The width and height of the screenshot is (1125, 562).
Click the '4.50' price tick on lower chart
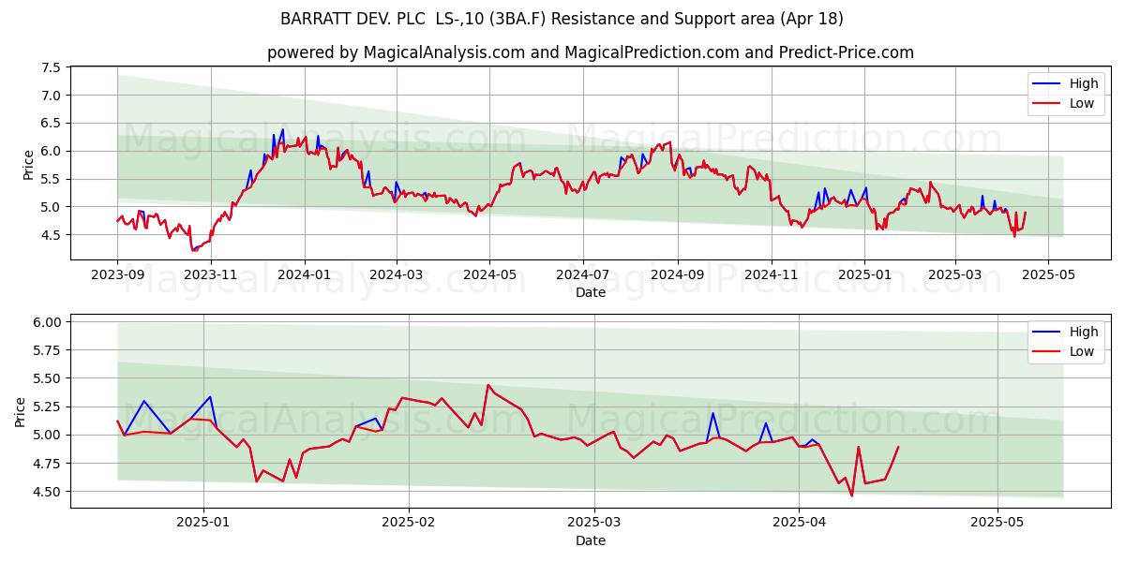47,492
